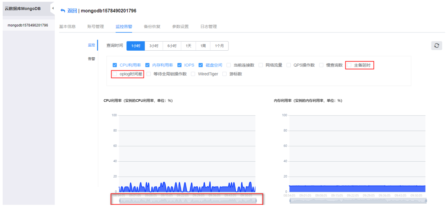Screen dimensions: 446x209
Task: Set query time to 3小时
Action: [x=154, y=46]
